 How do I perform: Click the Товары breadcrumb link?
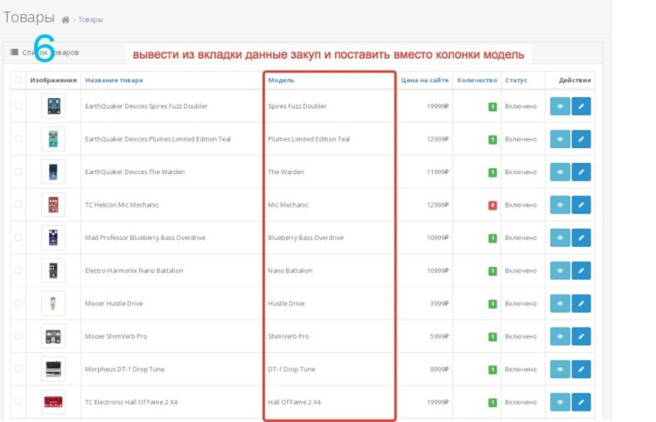tap(91, 18)
